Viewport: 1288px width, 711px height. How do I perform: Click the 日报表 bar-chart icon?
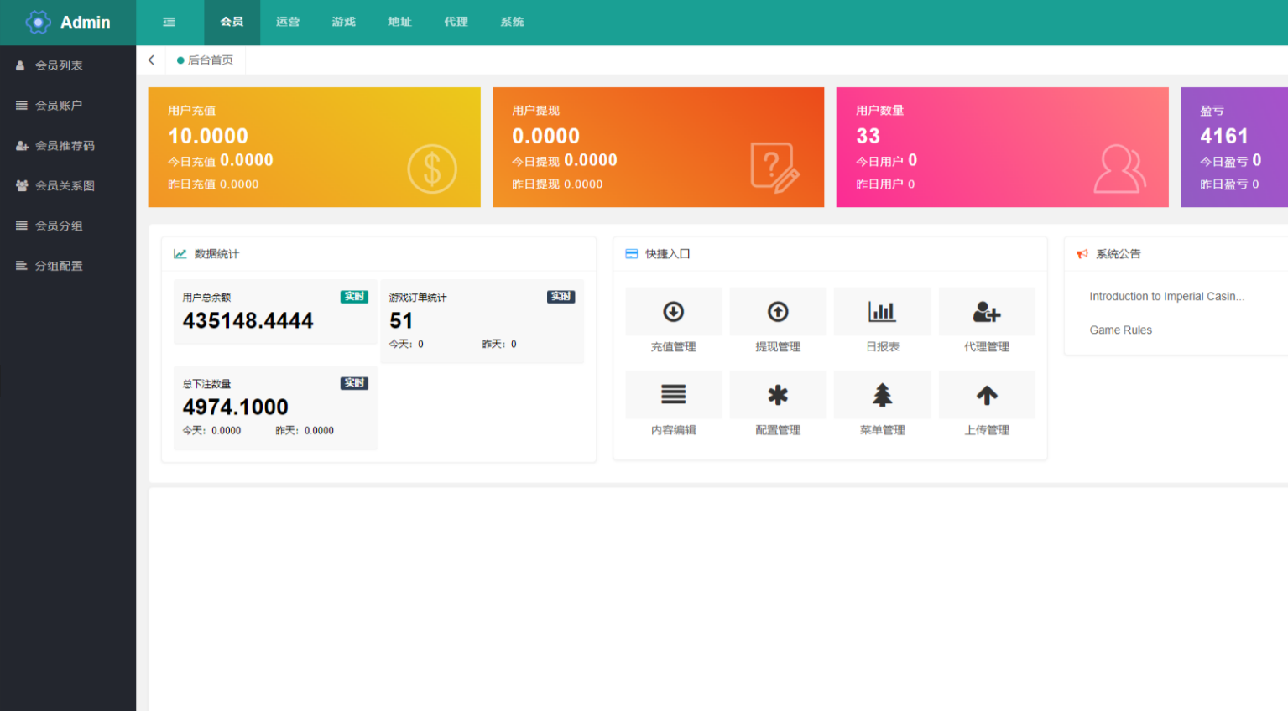[x=882, y=311]
